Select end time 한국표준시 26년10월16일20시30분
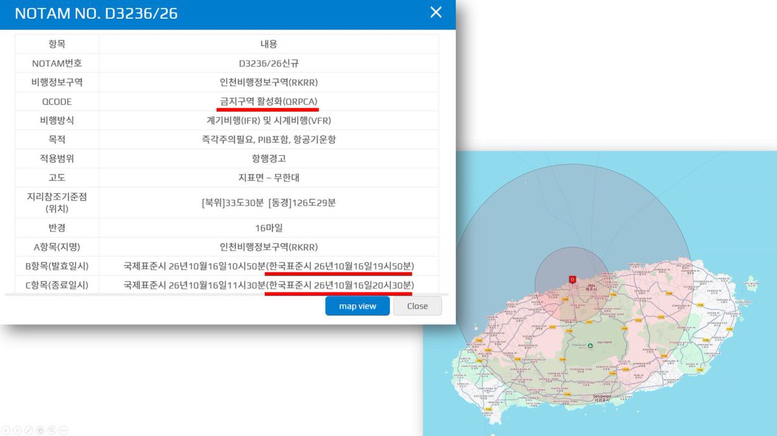Screen dimensions: 777x436 point(341,285)
